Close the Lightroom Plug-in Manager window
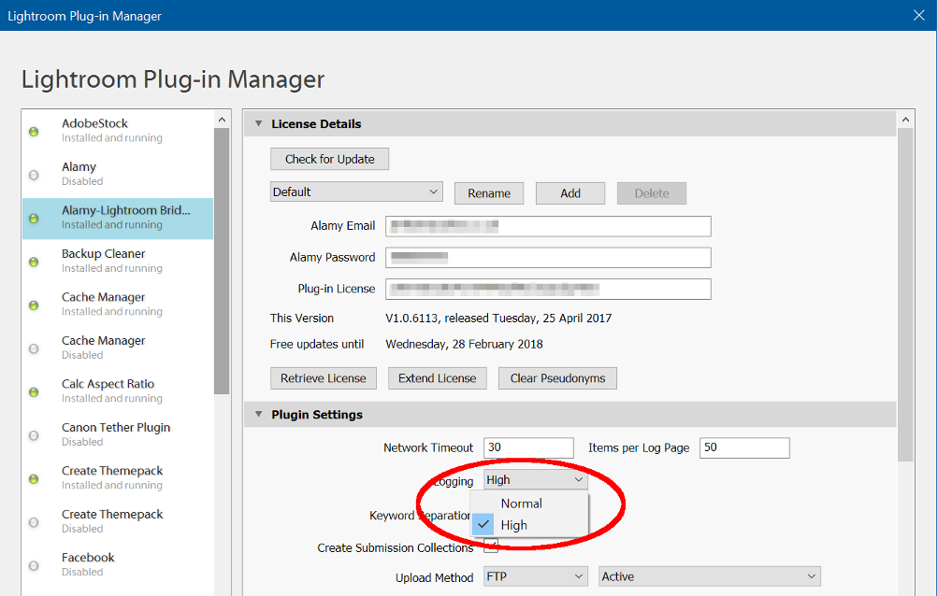The height and width of the screenshot is (596, 937). 919,16
